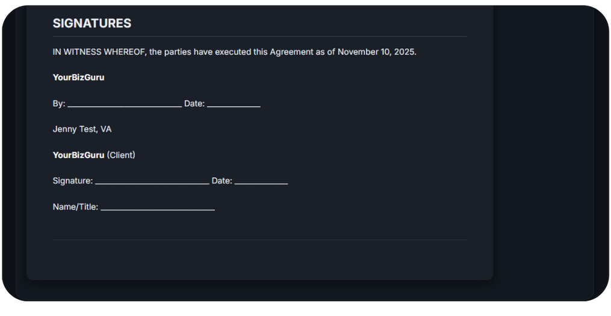Click the bottom divider line below Name/Title
611x316 pixels.
point(259,240)
